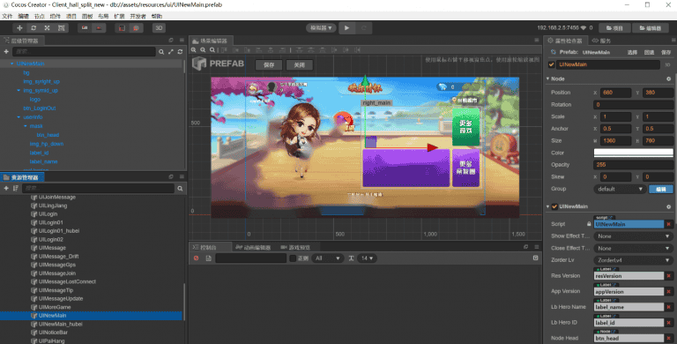Screen dimensions: 677x344
Task: Click the second scene zoom icon
Action: 203,50
